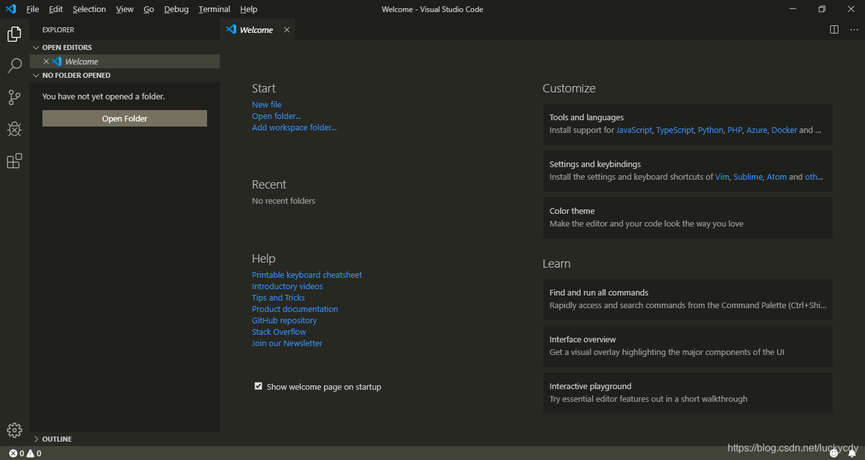Expand the Outline section

[x=37, y=439]
